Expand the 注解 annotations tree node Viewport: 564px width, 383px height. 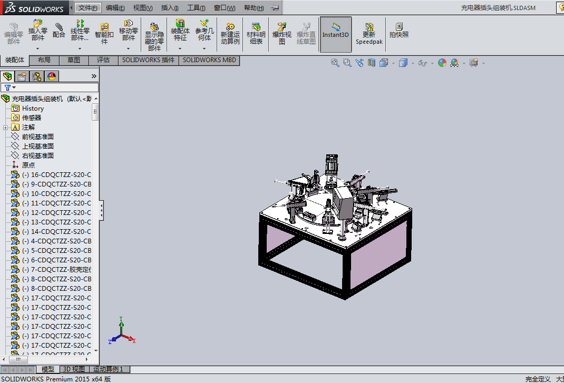(x=5, y=127)
